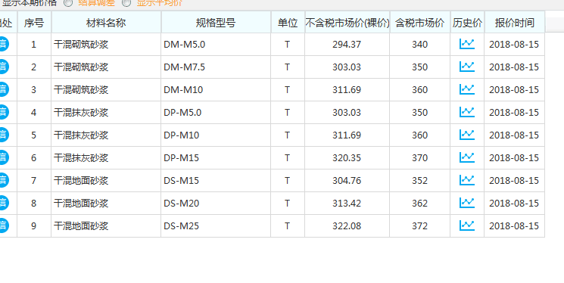The width and height of the screenshot is (564, 283).
Task: Select the 322.08 price cell
Action: pos(347,225)
